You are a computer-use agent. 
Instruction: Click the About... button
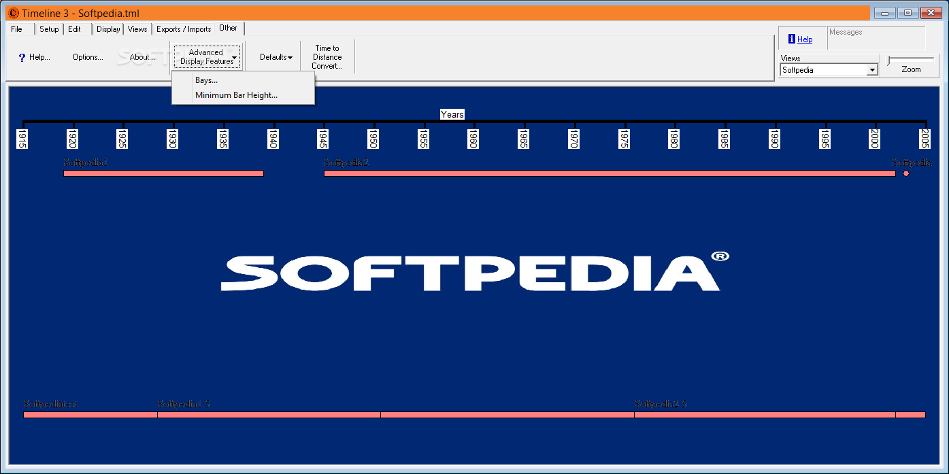pyautogui.click(x=142, y=57)
